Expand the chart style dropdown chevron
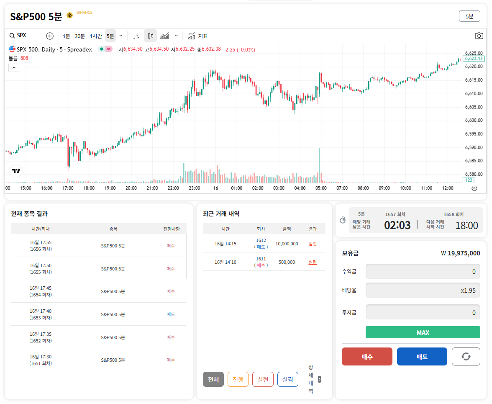 [177, 36]
